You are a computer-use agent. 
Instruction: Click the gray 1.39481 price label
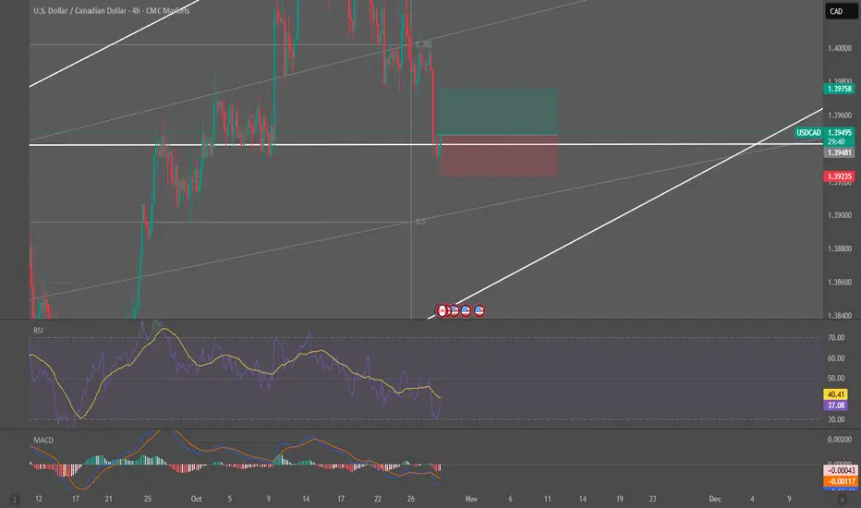(x=839, y=152)
